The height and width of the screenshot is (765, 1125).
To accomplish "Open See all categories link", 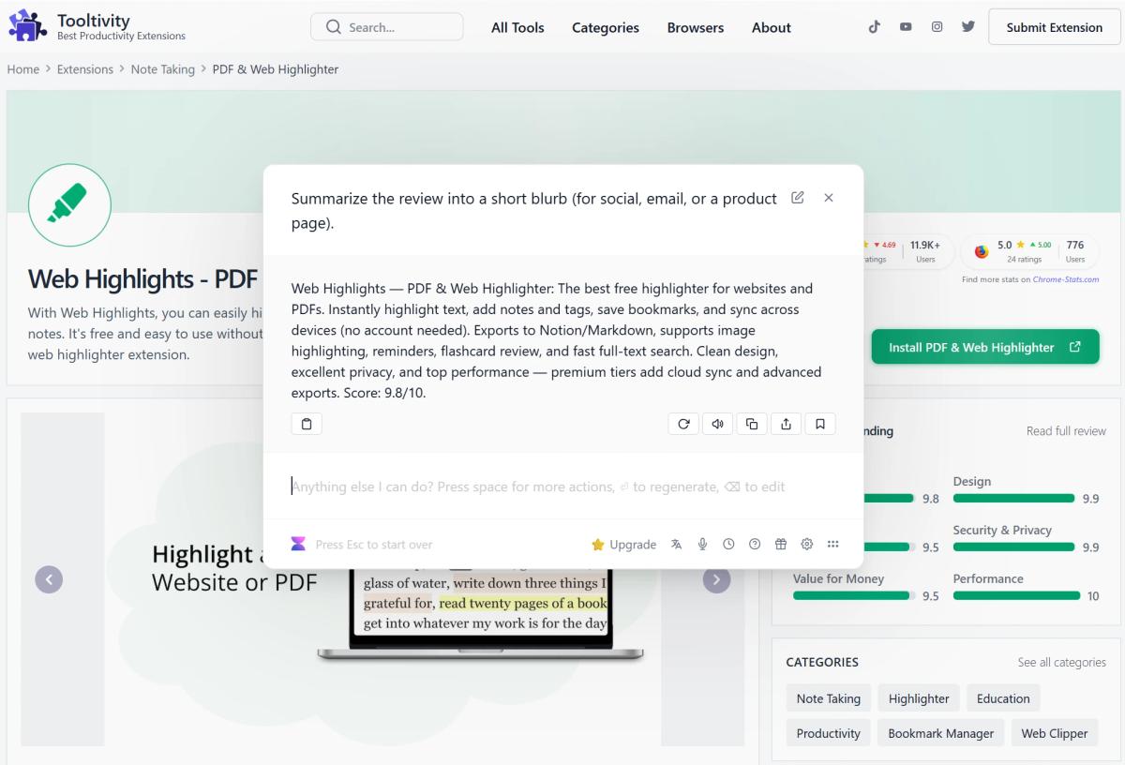I will click(1062, 662).
